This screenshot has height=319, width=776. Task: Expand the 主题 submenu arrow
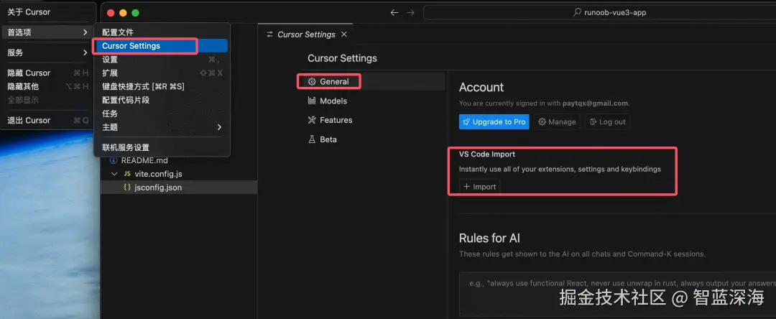[219, 127]
